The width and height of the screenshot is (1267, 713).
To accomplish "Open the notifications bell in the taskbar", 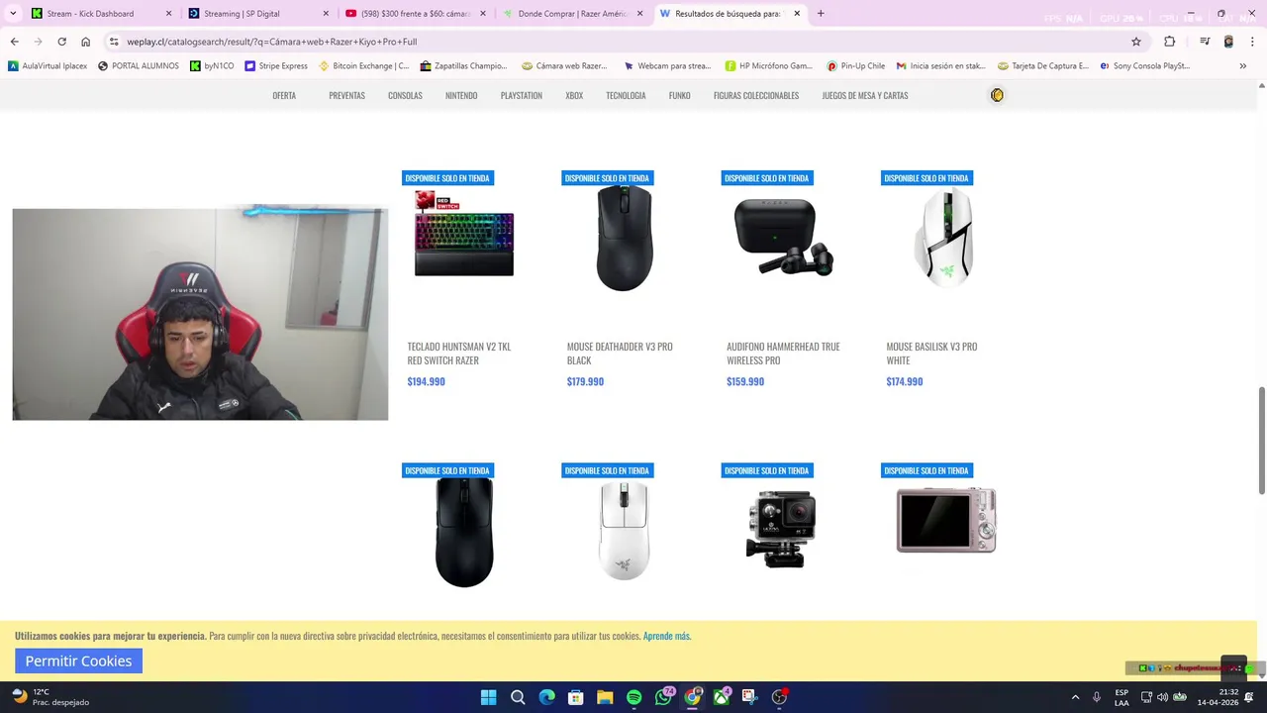I will [1249, 697].
